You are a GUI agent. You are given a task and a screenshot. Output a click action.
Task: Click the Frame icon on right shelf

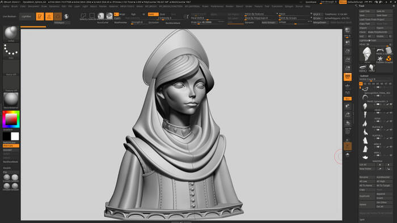click(348, 106)
